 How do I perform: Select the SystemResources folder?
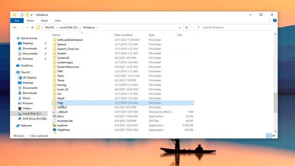[68, 67]
